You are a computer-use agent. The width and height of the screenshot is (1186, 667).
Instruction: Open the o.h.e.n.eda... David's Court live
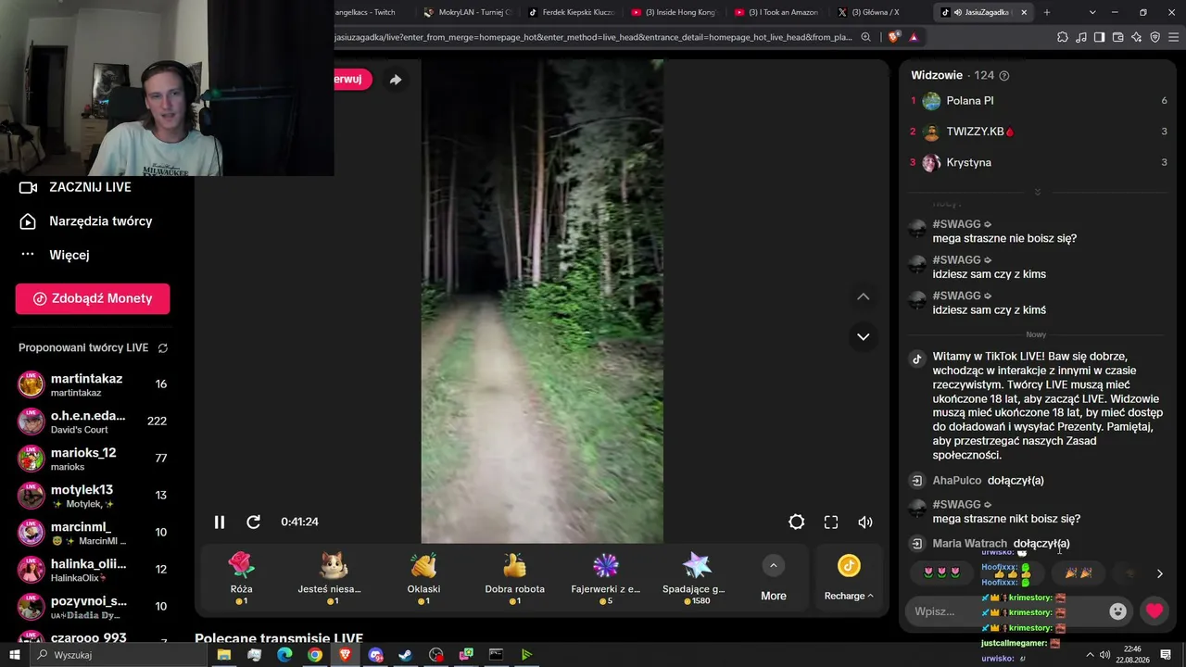pyautogui.click(x=93, y=422)
